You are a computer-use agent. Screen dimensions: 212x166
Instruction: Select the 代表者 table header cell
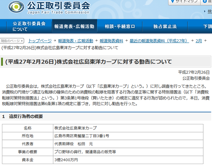(27, 144)
